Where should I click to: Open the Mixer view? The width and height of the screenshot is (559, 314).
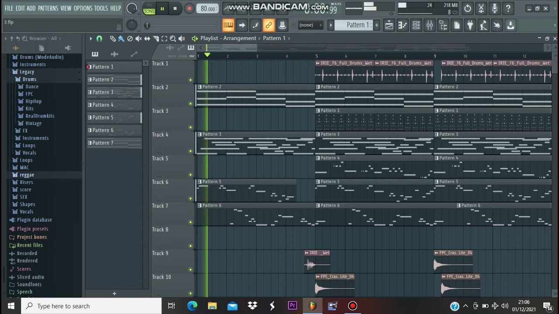point(430,25)
